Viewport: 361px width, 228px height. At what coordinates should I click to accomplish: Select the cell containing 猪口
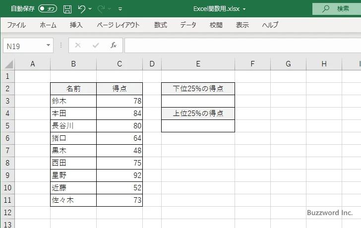[x=73, y=138]
